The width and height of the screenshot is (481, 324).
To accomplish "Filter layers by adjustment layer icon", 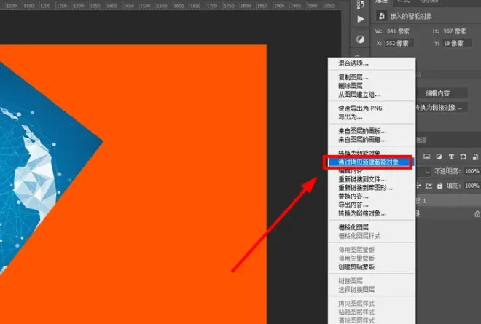I will pos(439,157).
